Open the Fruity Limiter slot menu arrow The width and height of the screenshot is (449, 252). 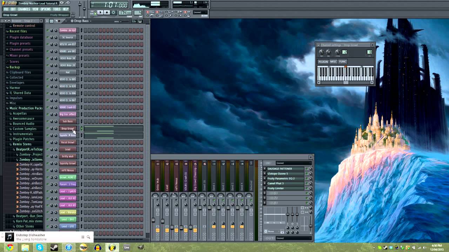[x=265, y=188]
